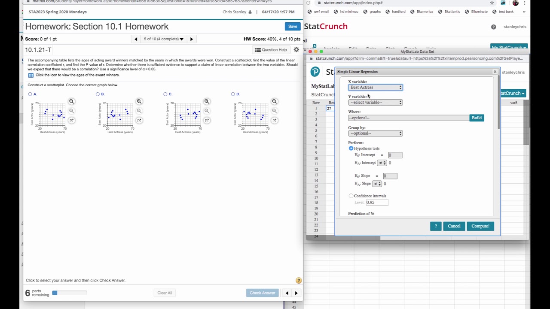Click the Where expression field
Viewport: 550px width, 309px height.
pyautogui.click(x=409, y=118)
